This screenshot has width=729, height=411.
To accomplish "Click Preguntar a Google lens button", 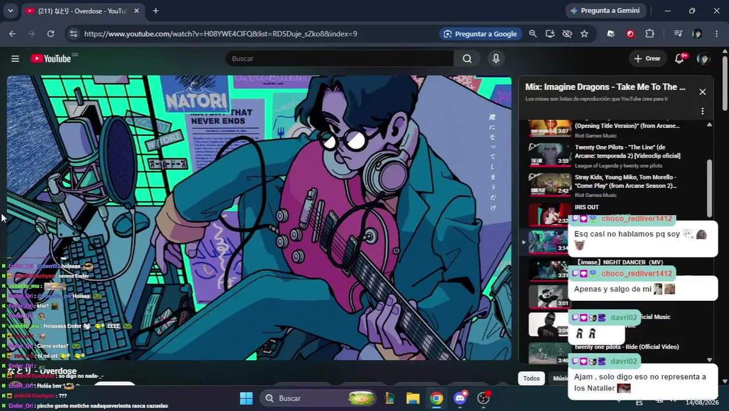I will pos(480,34).
